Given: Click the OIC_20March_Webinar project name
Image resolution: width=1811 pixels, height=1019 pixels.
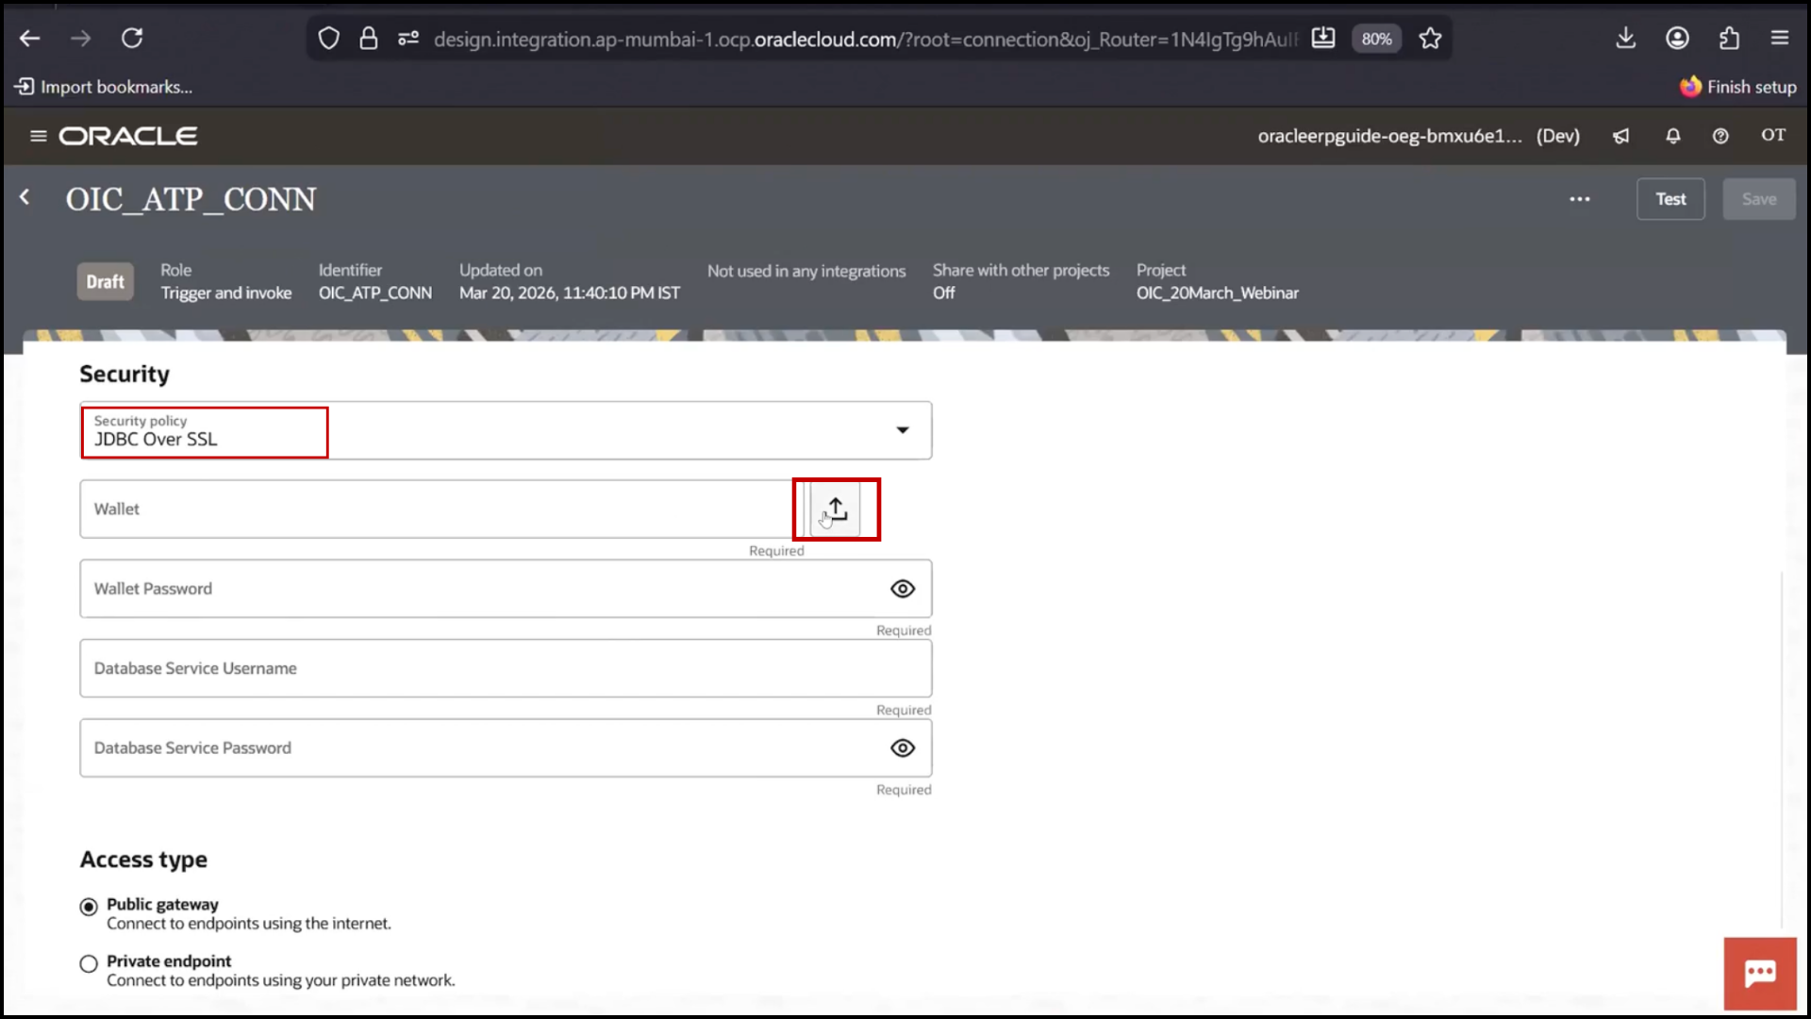Looking at the screenshot, I should point(1217,293).
